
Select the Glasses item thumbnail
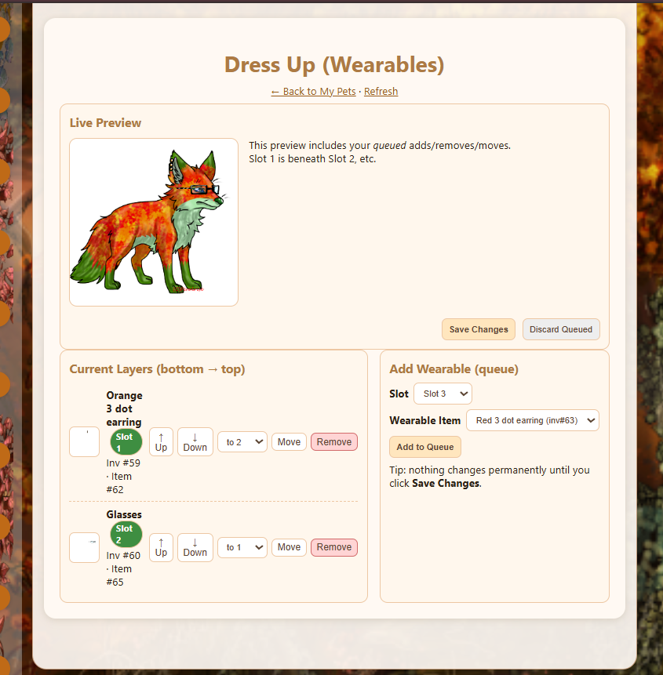pyautogui.click(x=85, y=547)
